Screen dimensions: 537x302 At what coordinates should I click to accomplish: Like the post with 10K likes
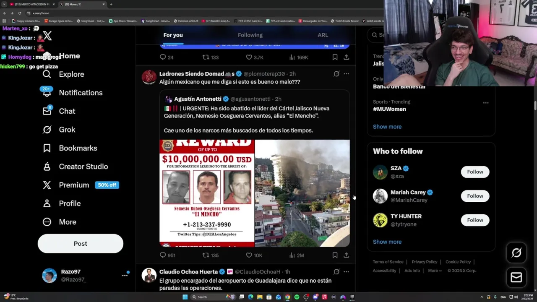click(x=254, y=255)
